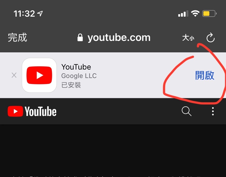Tap the battery indicator icon
Screen dimensions: 226x177
click(x=209, y=14)
